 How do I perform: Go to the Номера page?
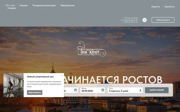point(24,5)
